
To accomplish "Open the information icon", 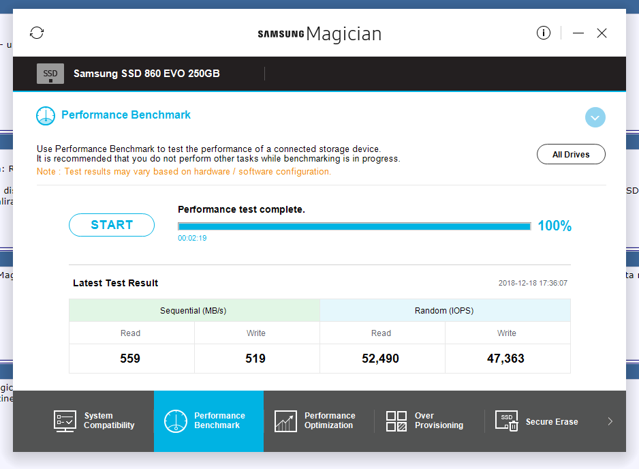I will click(543, 33).
